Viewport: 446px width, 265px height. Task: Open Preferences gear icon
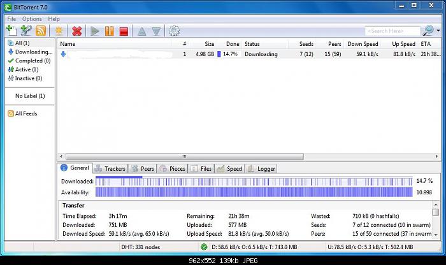174,31
